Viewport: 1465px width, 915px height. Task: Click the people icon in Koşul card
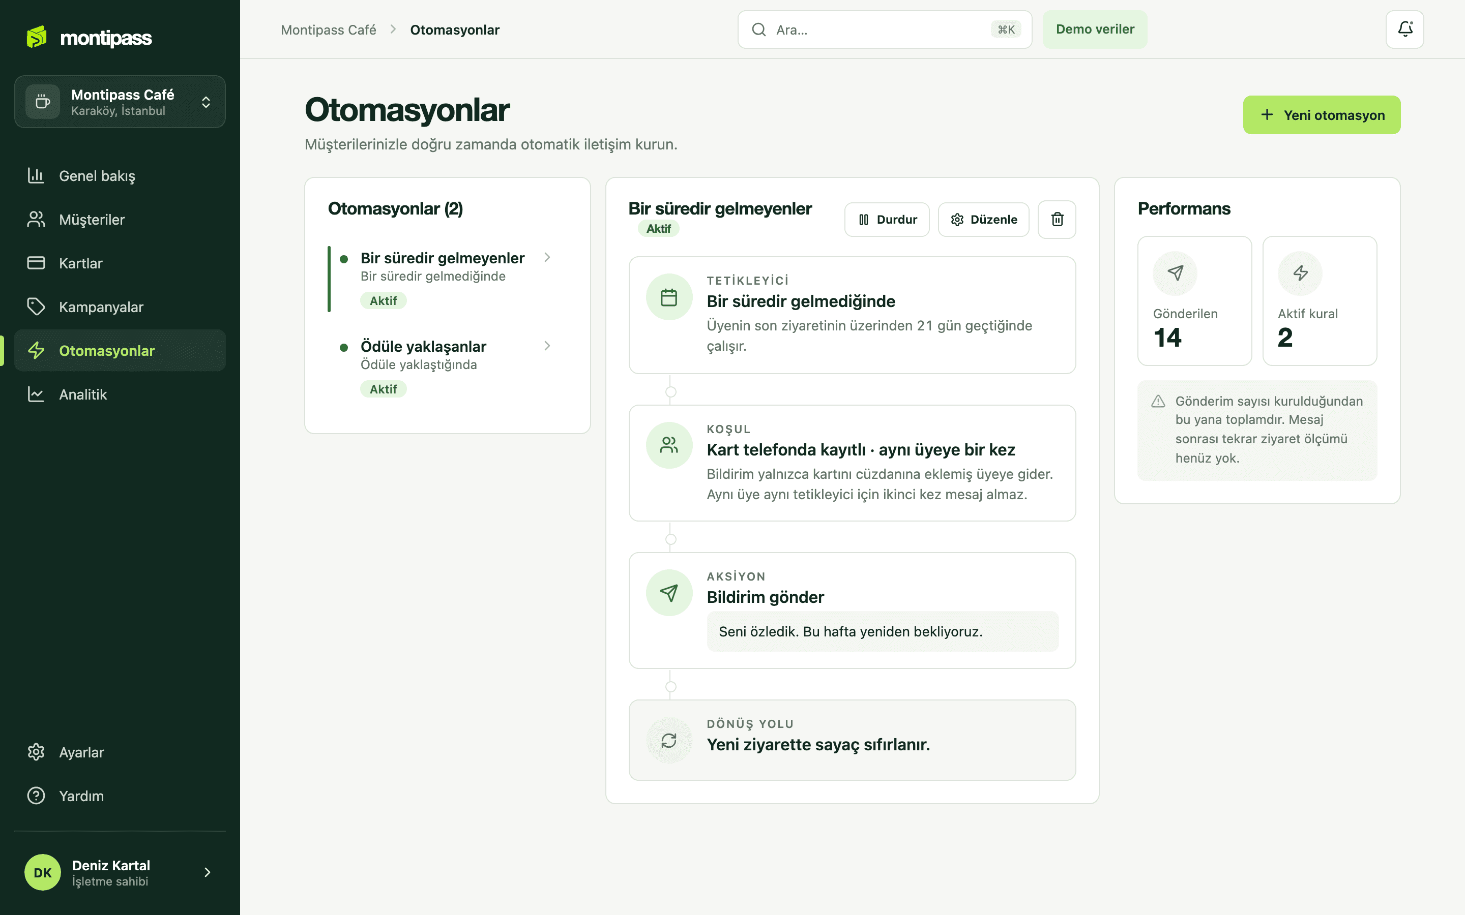pyautogui.click(x=669, y=445)
